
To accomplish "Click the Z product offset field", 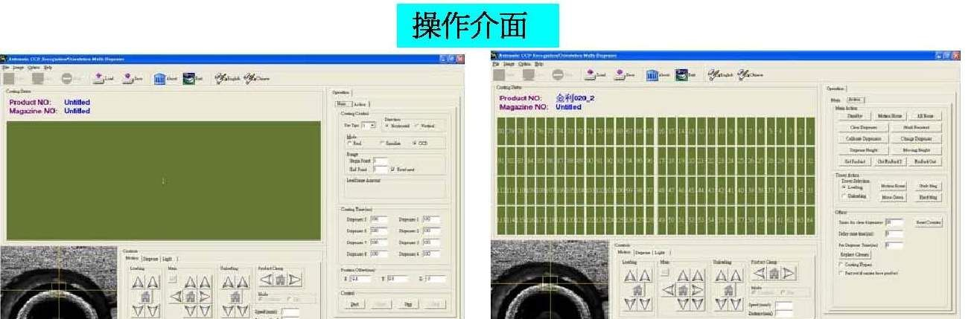I will pyautogui.click(x=436, y=278).
